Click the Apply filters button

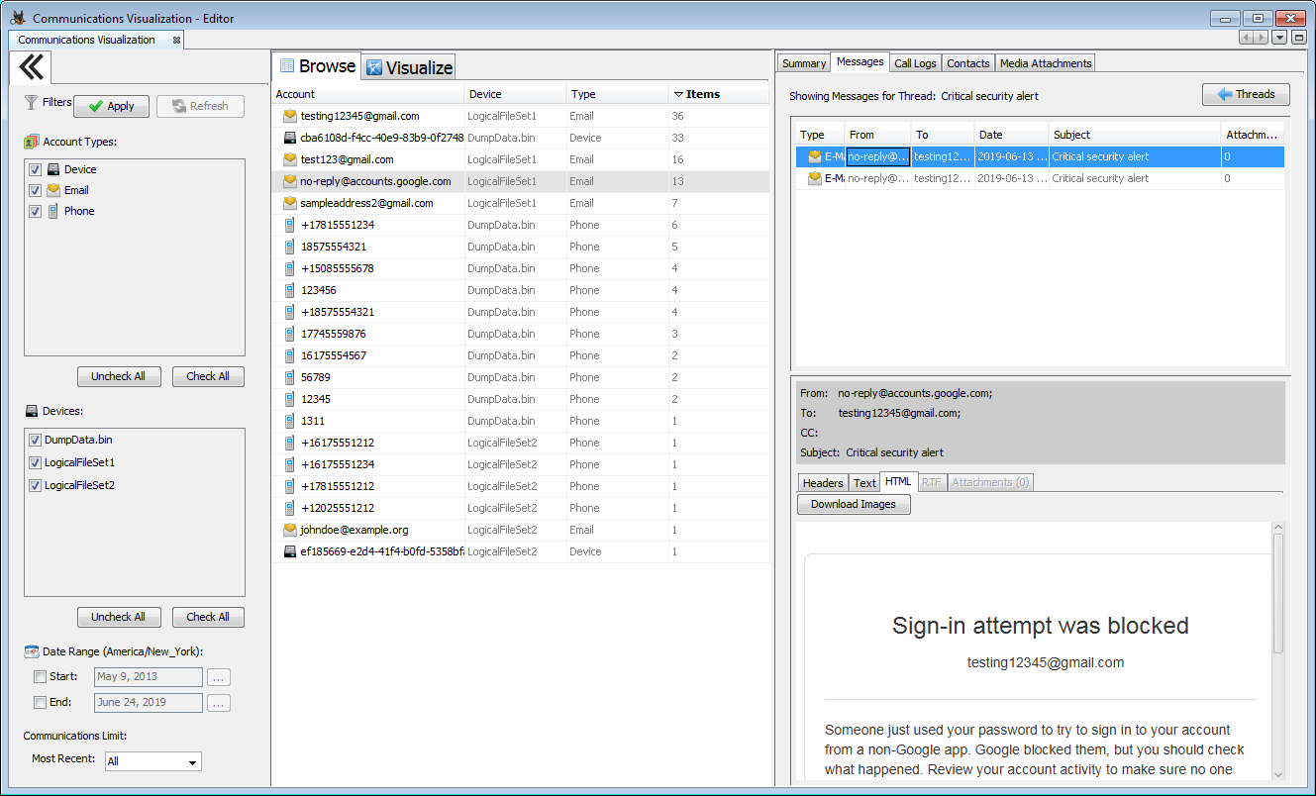tap(111, 106)
